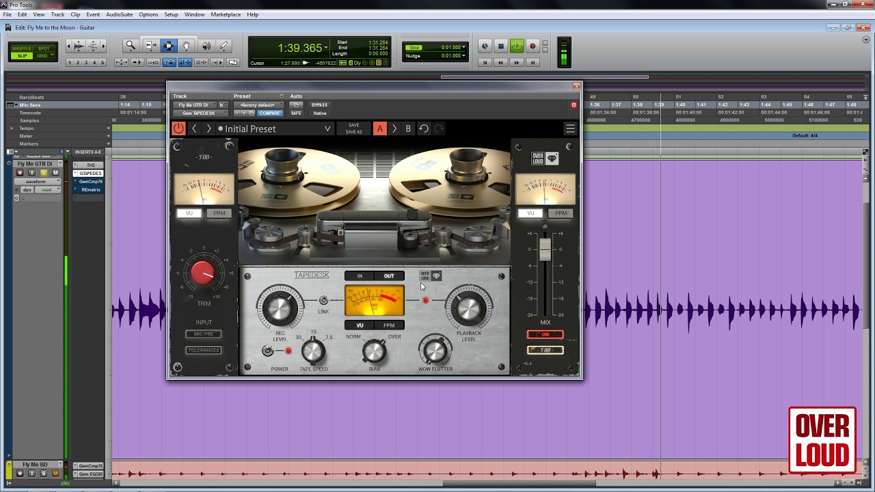Click the COMPARE button
The width and height of the screenshot is (875, 492).
[270, 113]
